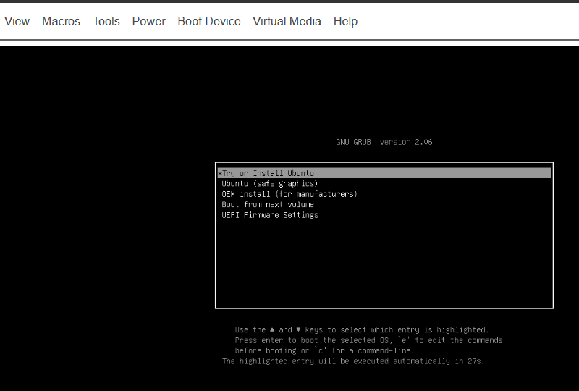Click the asterisk marker beside highlighted entry

219,174
